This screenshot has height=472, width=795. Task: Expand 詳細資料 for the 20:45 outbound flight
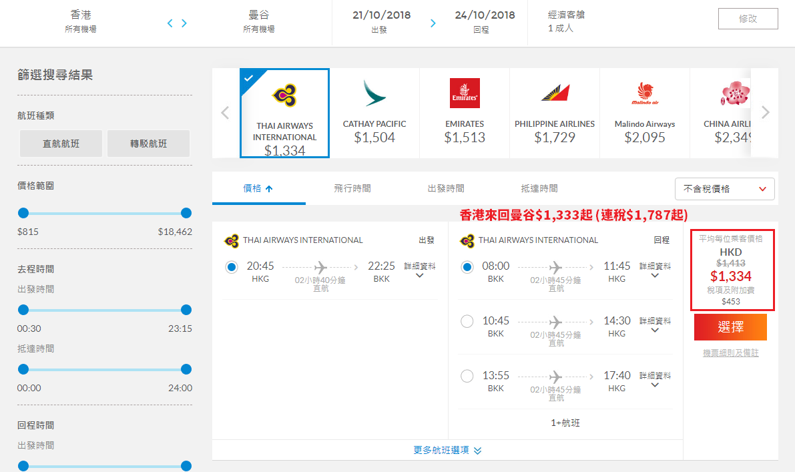(x=420, y=270)
